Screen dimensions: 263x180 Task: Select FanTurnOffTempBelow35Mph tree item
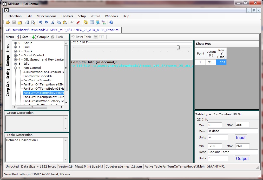(44, 89)
